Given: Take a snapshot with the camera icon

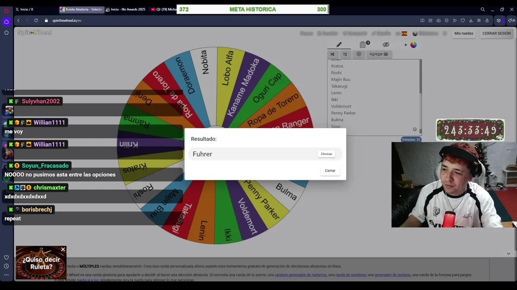Looking at the screenshot, I should [x=439, y=21].
